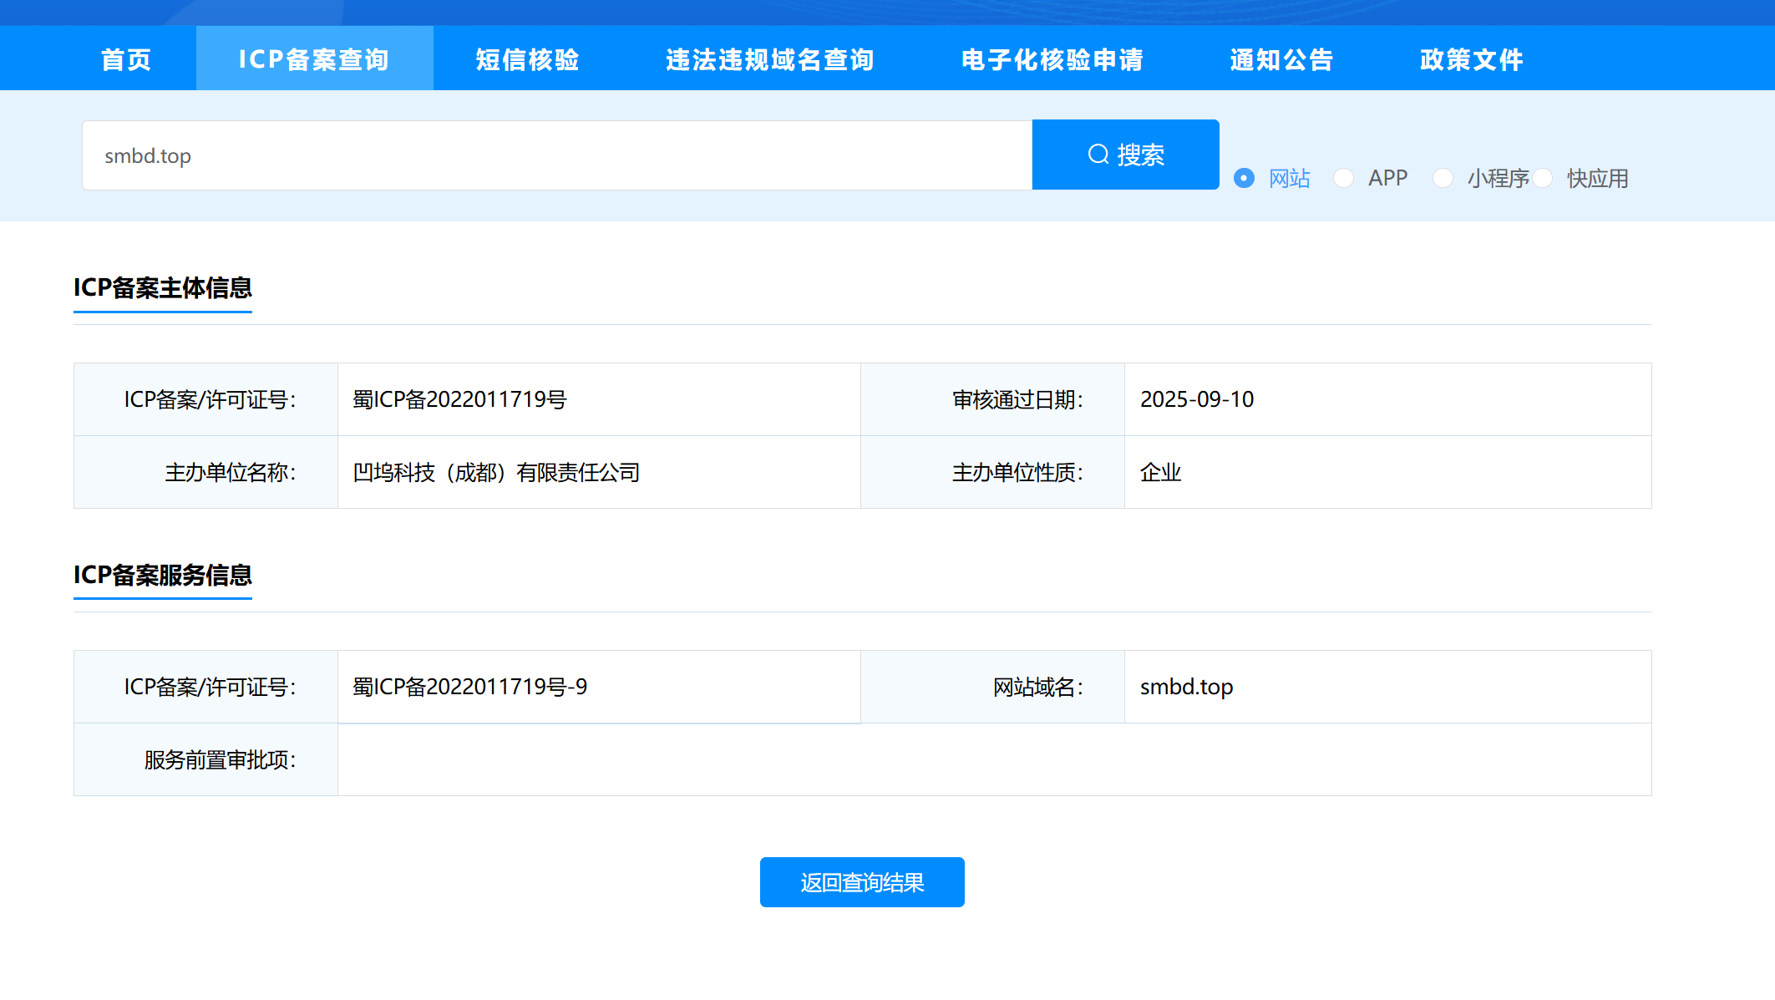Screen dimensions: 1775x1000
Task: Open the 政策文件 tab
Action: coord(1471,59)
